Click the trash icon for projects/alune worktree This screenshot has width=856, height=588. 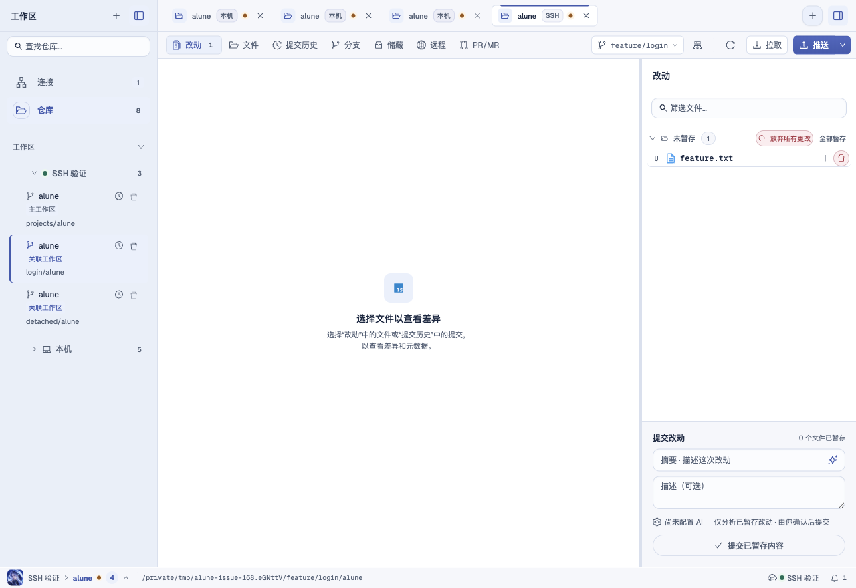coord(134,197)
